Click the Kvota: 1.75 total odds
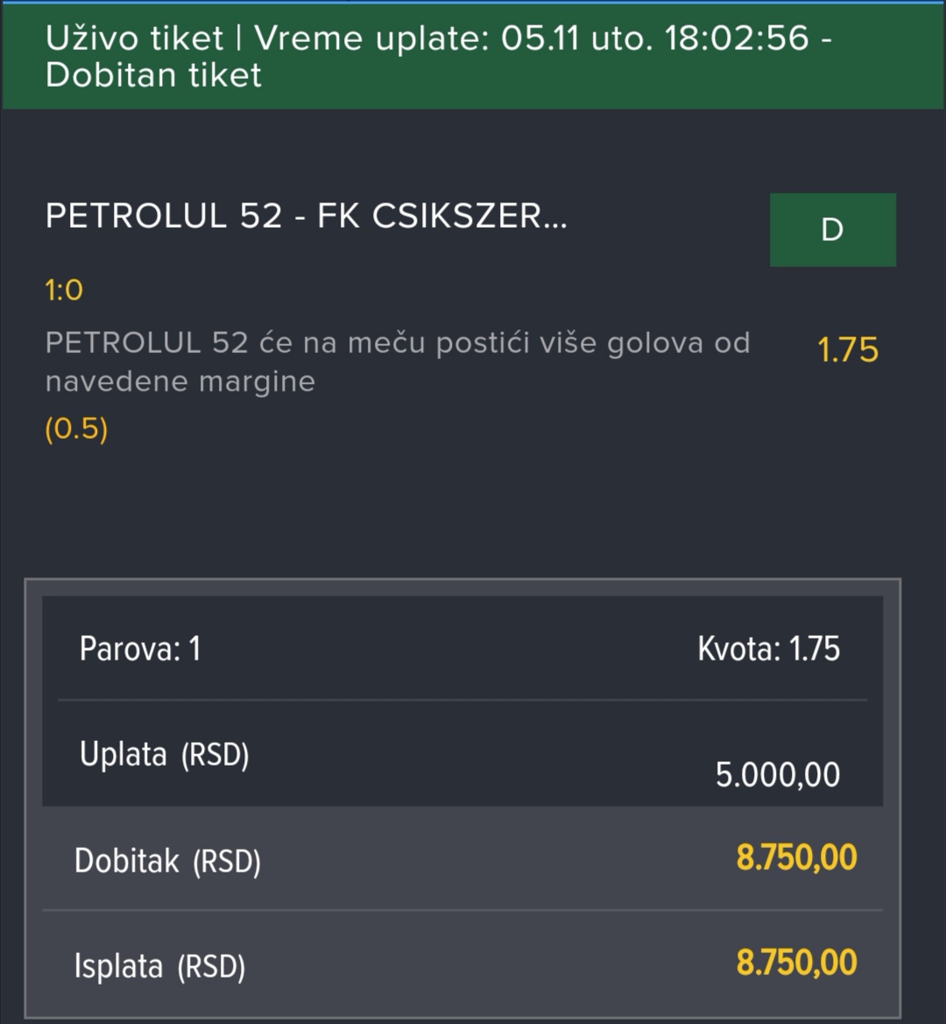The image size is (946, 1024). (x=768, y=648)
